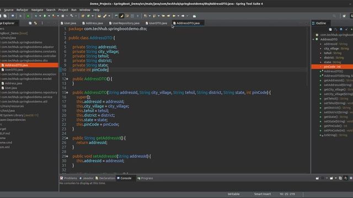
Task: Toggle Hide Static Members in Outline toolbar
Action: (x=346, y=29)
